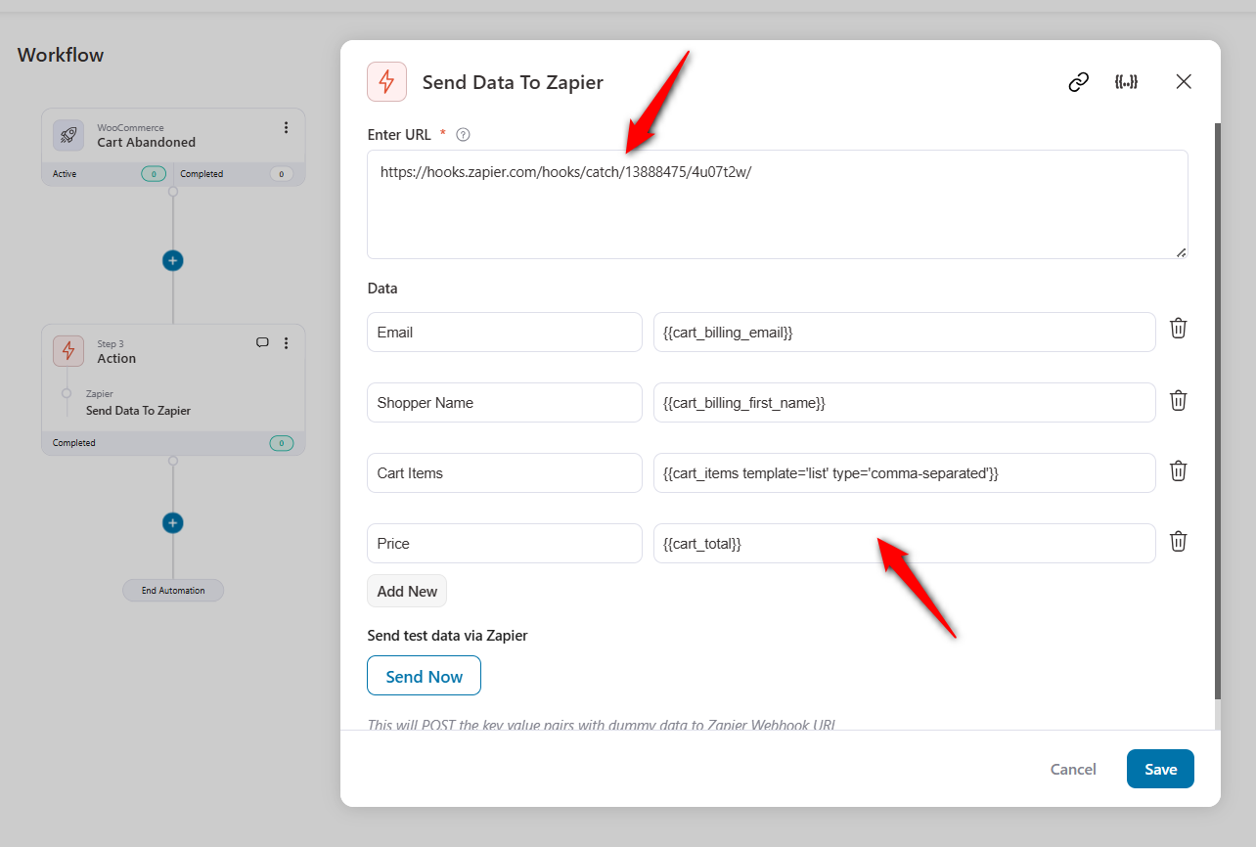1256x847 pixels.
Task: Delete the Cart Items data row
Action: click(x=1179, y=470)
